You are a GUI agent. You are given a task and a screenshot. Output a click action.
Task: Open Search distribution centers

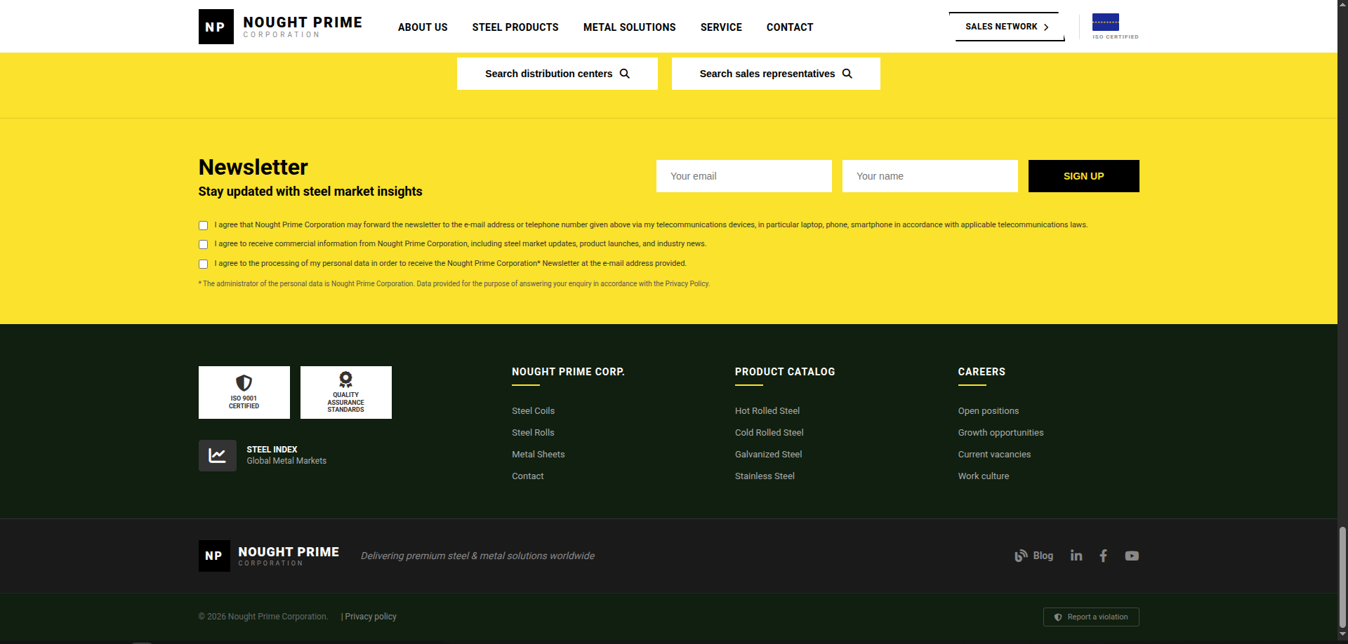coord(557,74)
